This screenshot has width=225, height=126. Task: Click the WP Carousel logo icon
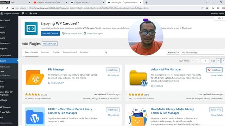click(31, 28)
